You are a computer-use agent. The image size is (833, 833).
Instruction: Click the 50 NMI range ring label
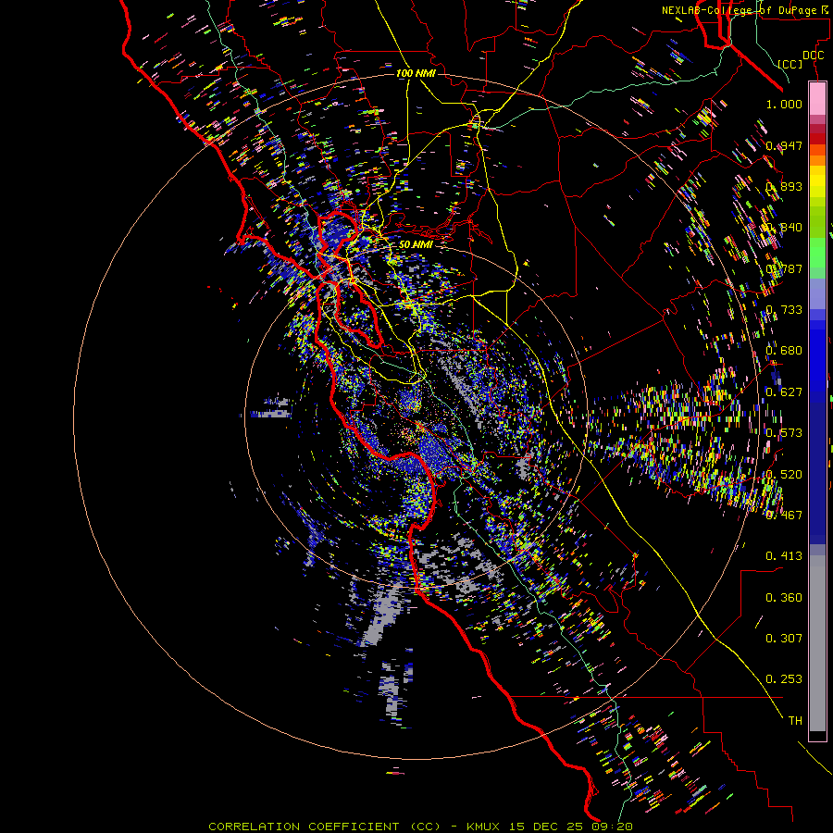click(x=416, y=244)
